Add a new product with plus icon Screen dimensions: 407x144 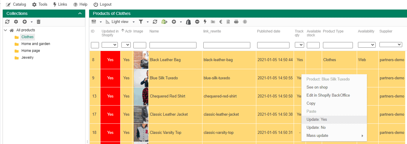pyautogui.click(x=174, y=22)
